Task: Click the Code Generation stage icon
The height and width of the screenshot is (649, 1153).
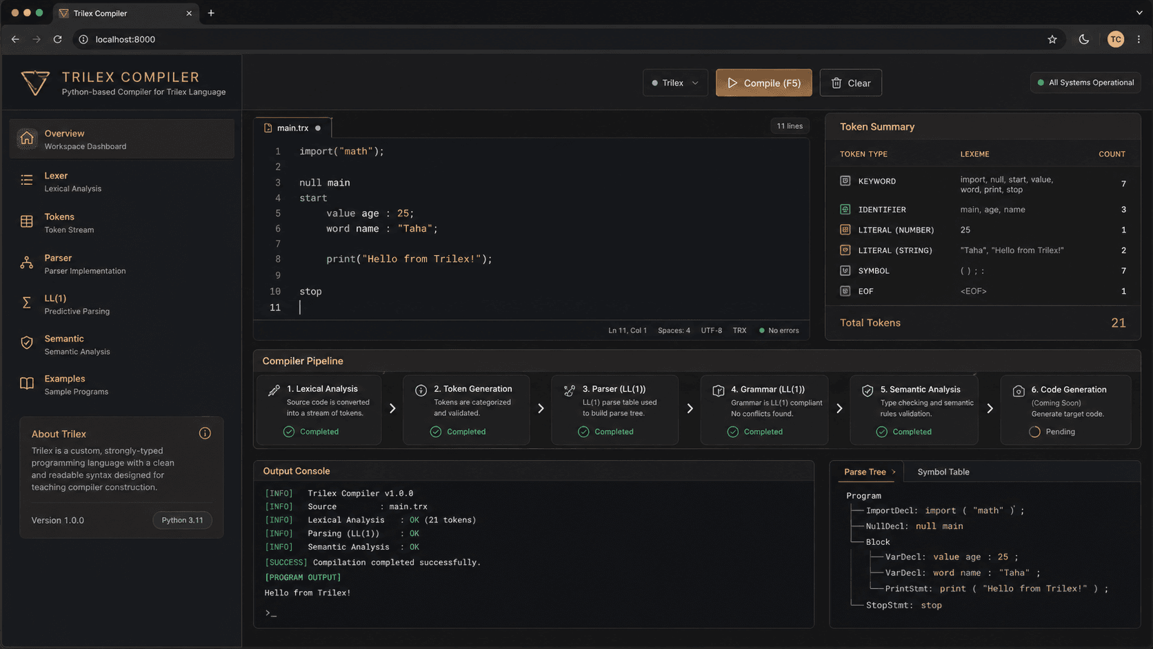Action: point(1019,391)
